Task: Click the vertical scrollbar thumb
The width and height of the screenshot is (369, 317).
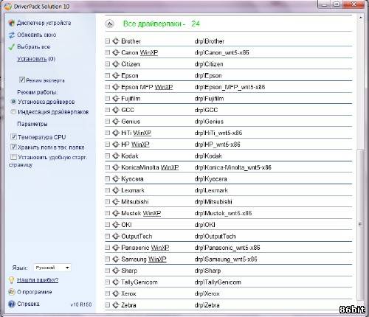Action: click(x=360, y=225)
